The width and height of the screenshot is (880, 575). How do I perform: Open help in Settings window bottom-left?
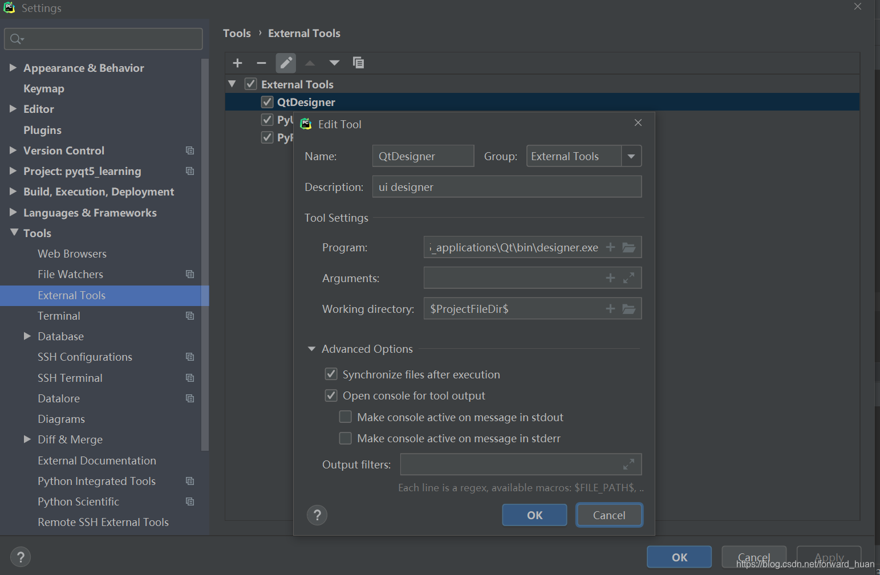click(x=21, y=557)
